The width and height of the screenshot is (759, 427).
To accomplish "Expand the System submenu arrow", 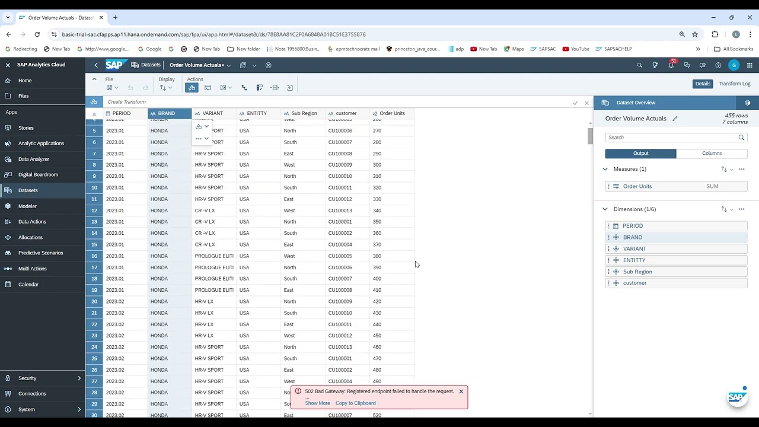I will [79, 409].
